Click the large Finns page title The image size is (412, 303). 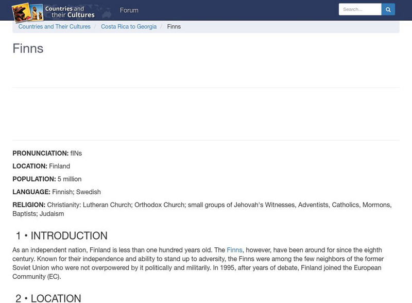click(x=28, y=48)
